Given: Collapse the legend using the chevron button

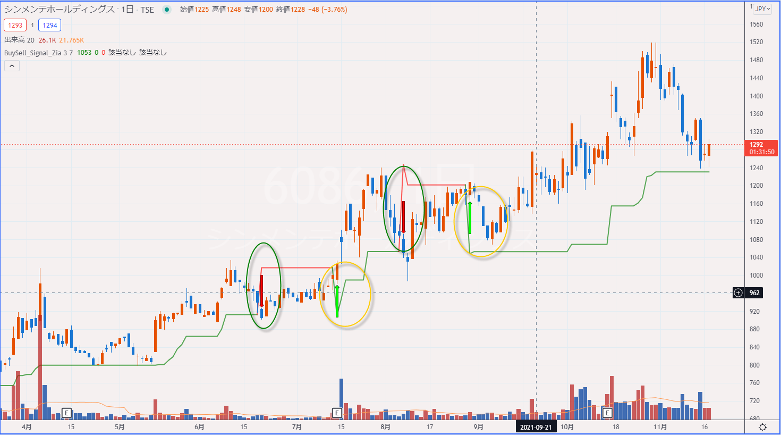Looking at the screenshot, I should click(11, 65).
